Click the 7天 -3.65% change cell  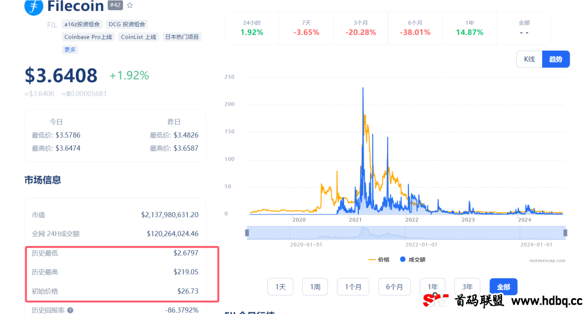pyautogui.click(x=306, y=28)
